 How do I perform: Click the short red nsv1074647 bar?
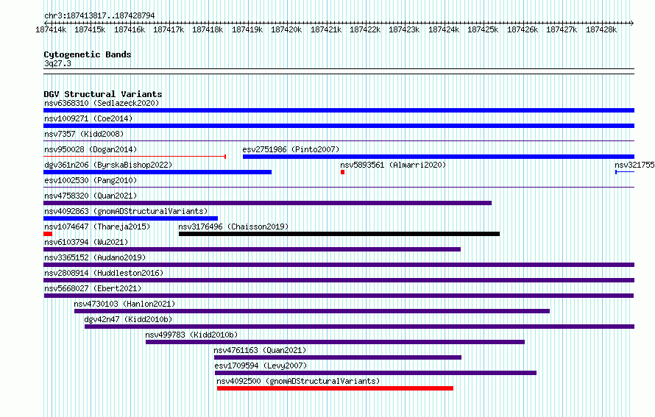48,234
